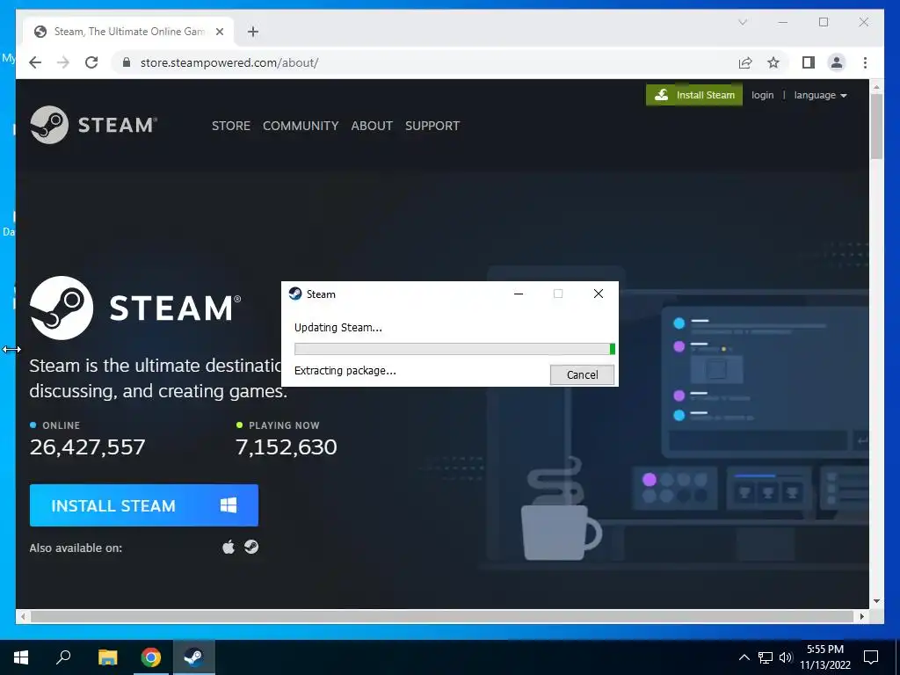Click the share page icon in address bar
The height and width of the screenshot is (675, 900).
[x=745, y=62]
